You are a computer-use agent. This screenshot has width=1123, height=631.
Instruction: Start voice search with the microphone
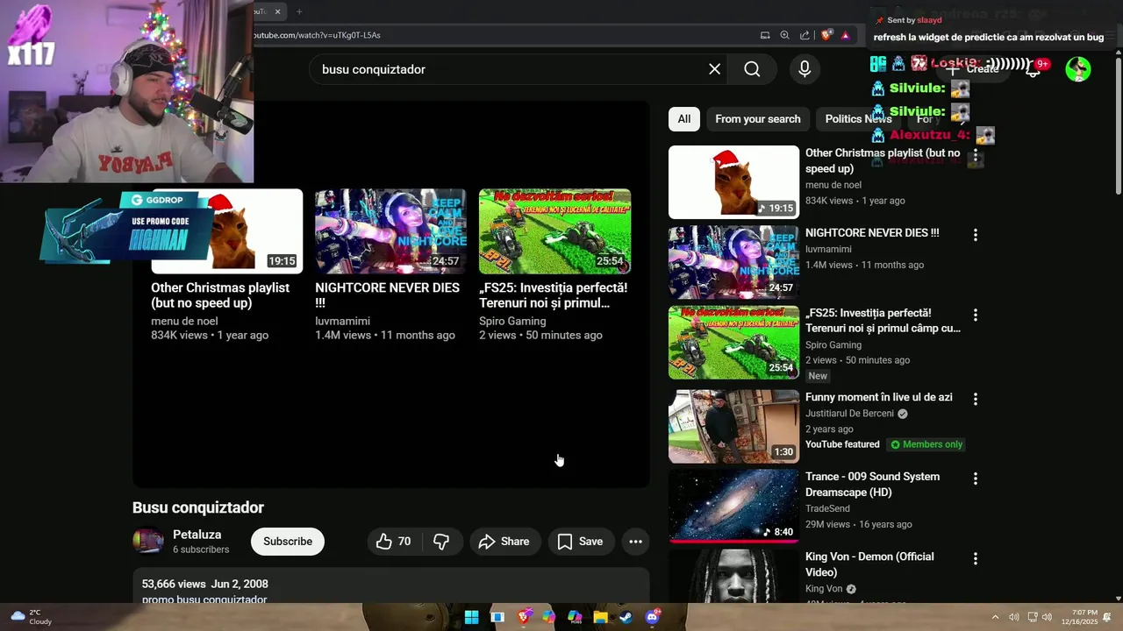(x=805, y=69)
